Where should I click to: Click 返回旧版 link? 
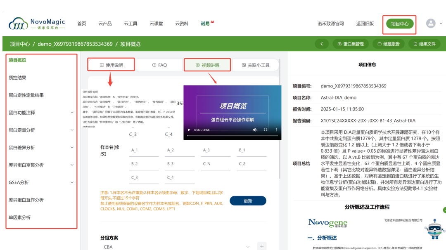[365, 24]
